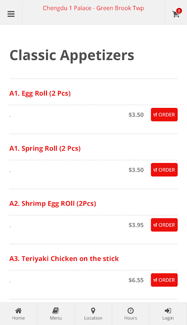Open the hamburger menu icon

[11, 14]
